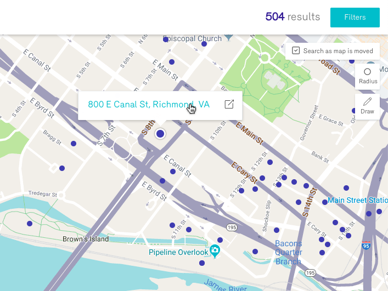Open 800 E Canal St, Richmond link
Image resolution: width=388 pixels, height=291 pixels.
point(149,104)
